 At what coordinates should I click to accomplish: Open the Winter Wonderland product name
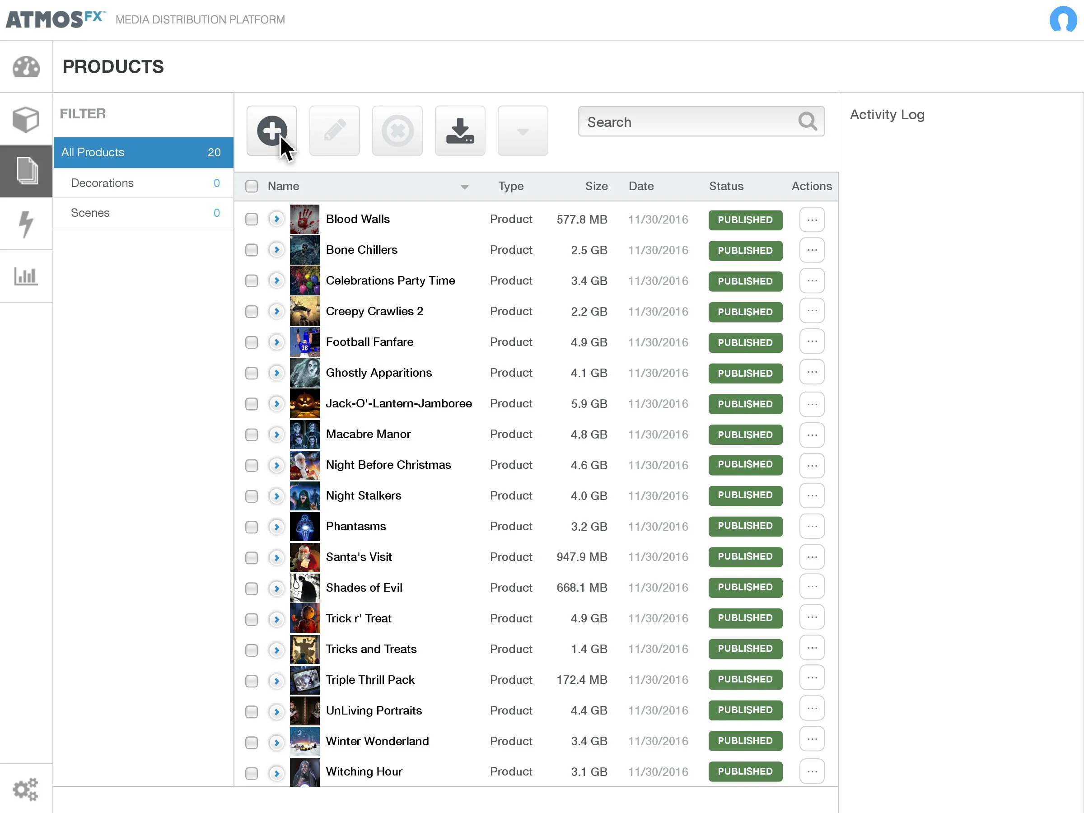(x=377, y=741)
